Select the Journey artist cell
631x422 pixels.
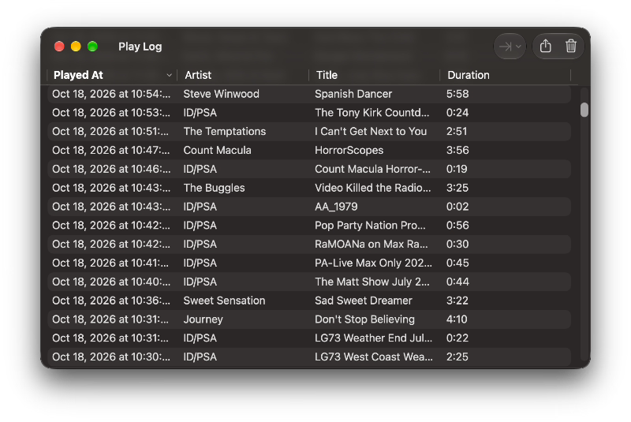pyautogui.click(x=203, y=319)
